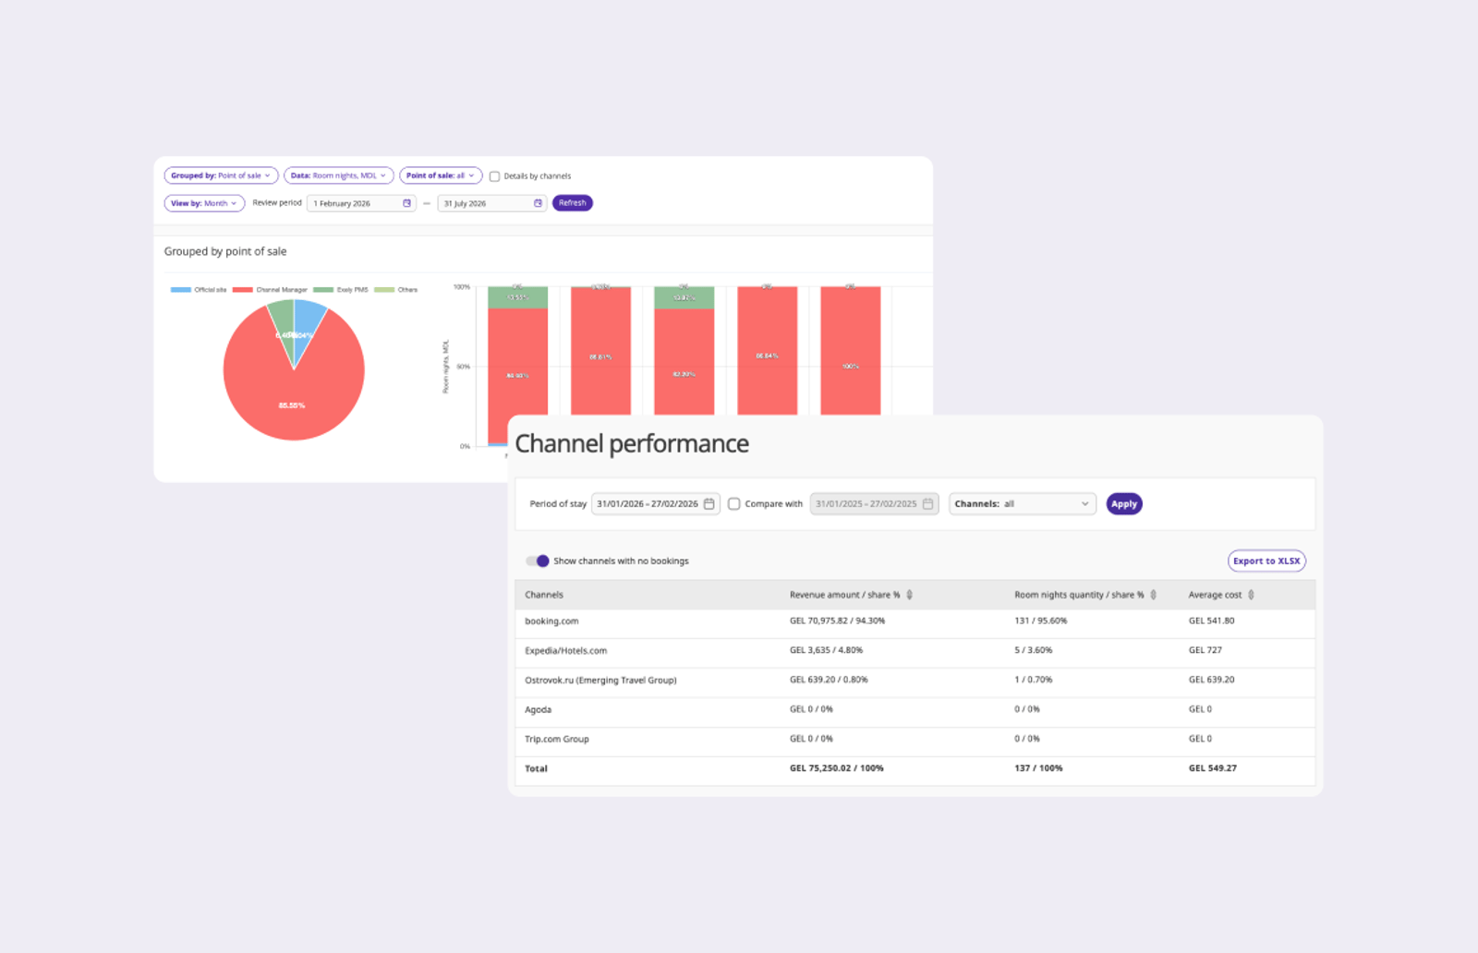Select the 'Expedia/Hotels.com' channel row

point(915,651)
